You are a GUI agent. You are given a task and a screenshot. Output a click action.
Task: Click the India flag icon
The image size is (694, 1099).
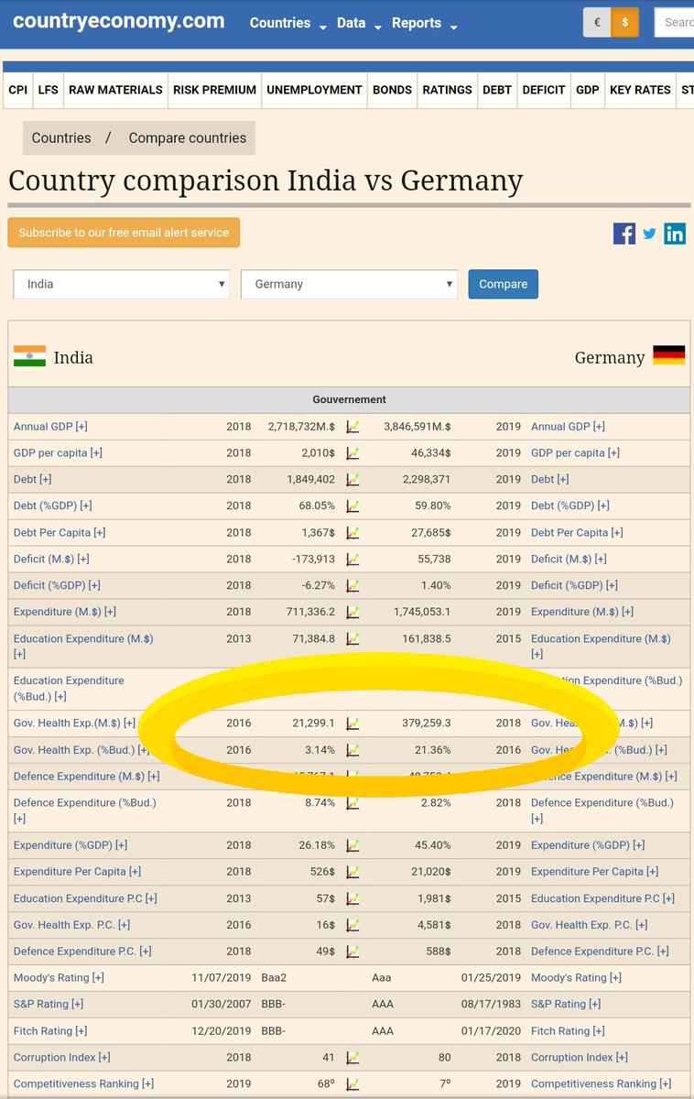click(29, 357)
